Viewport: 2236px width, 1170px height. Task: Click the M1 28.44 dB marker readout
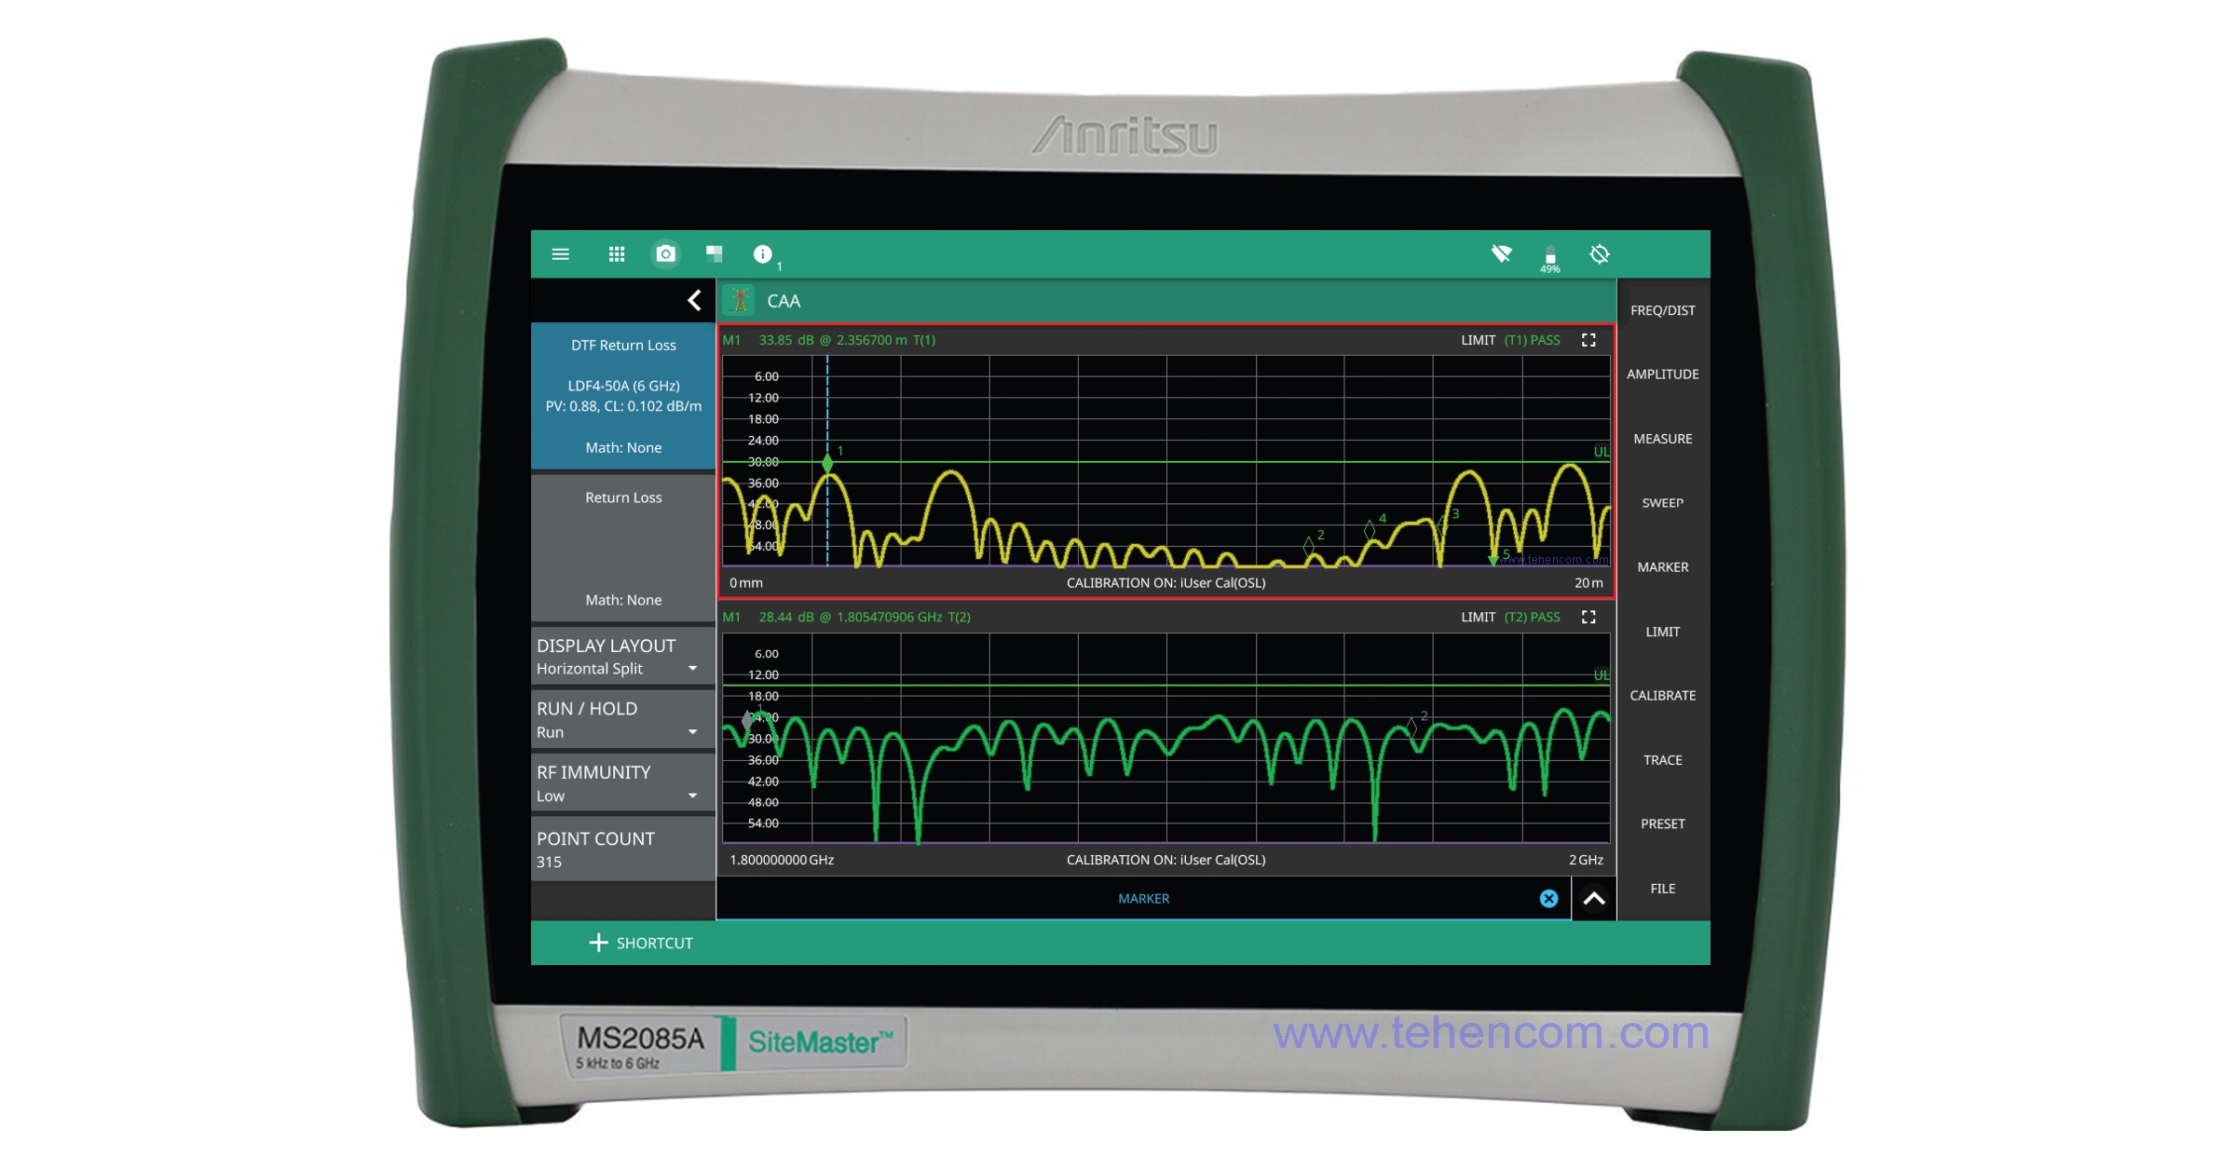coord(846,617)
